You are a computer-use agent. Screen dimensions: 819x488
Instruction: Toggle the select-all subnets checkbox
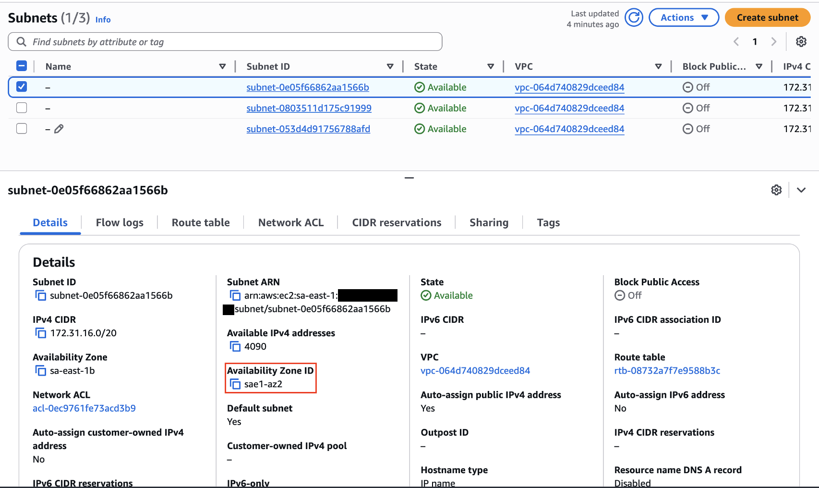tap(21, 66)
